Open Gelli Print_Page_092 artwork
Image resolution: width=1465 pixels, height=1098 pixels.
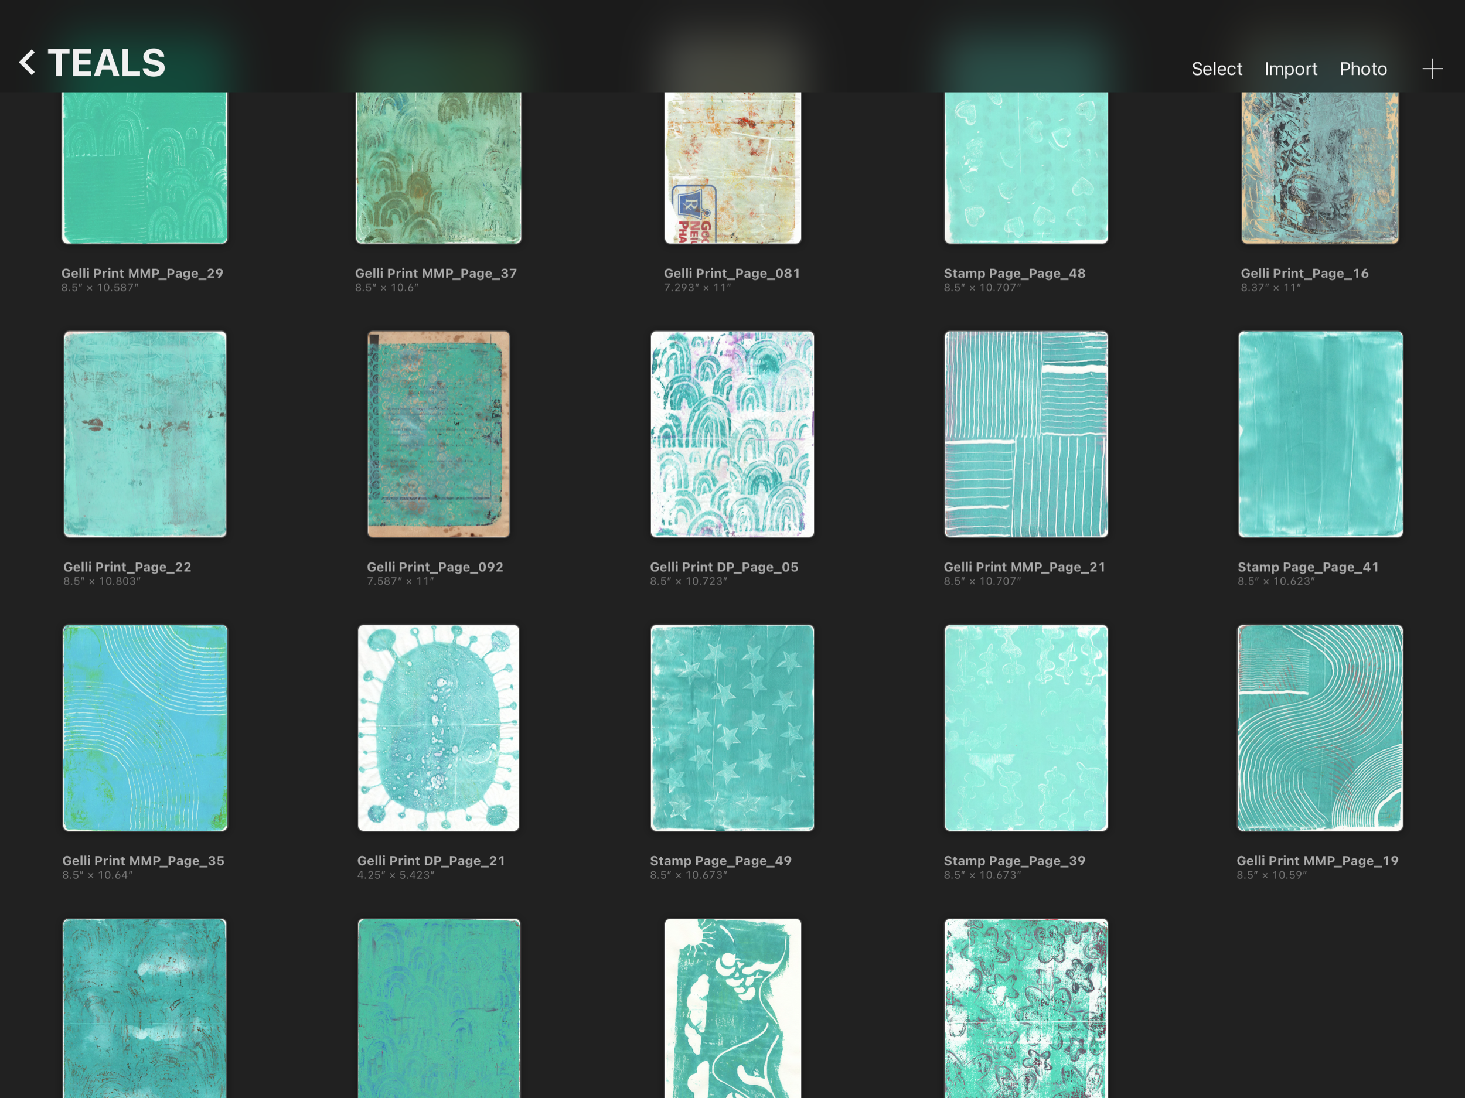pos(438,434)
